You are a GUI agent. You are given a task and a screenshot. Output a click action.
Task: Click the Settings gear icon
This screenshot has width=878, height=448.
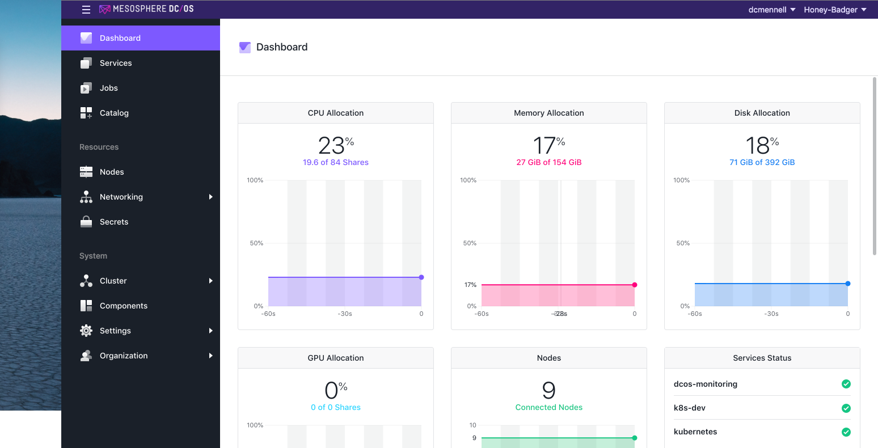(x=86, y=331)
